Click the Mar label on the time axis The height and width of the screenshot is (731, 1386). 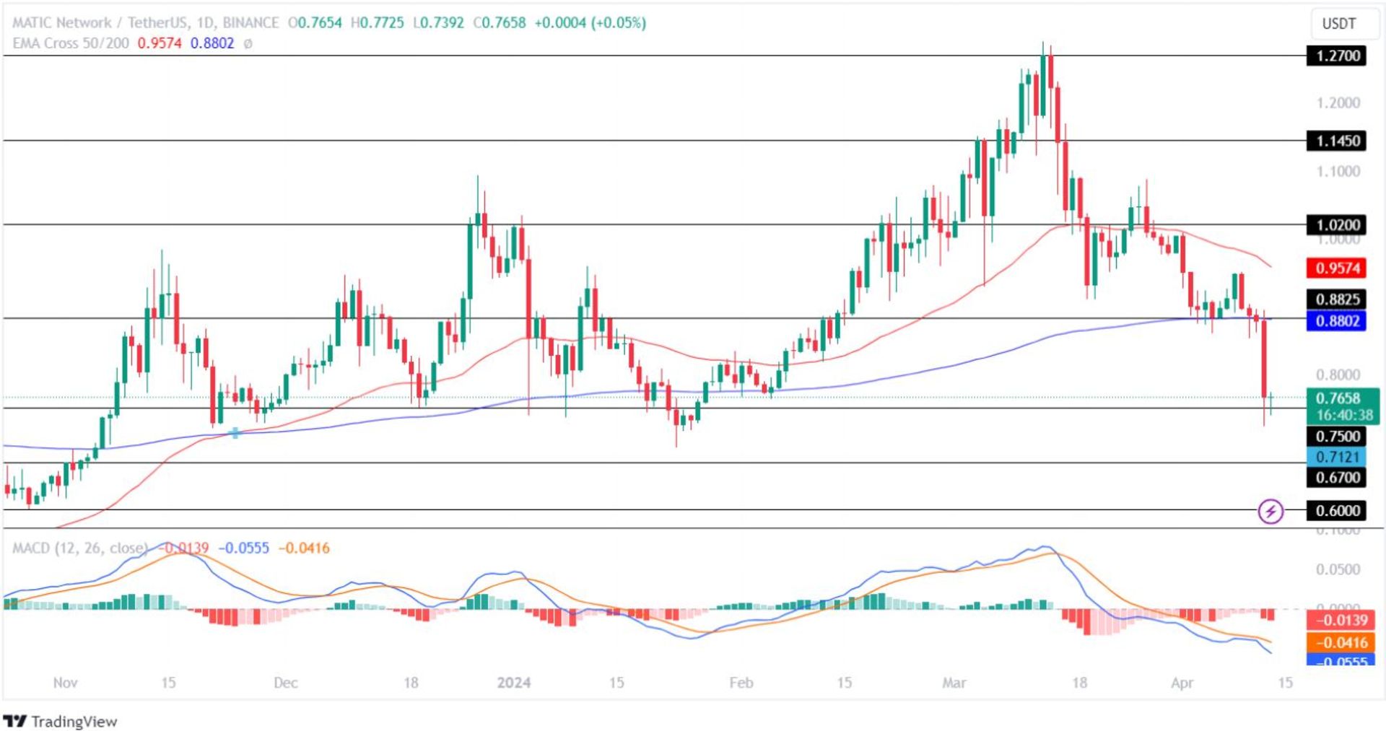[x=954, y=683]
